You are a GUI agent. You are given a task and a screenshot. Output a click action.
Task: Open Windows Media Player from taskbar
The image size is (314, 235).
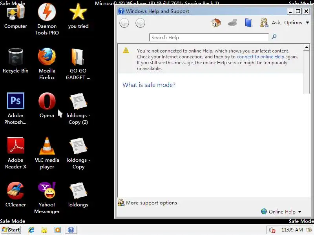click(58, 230)
